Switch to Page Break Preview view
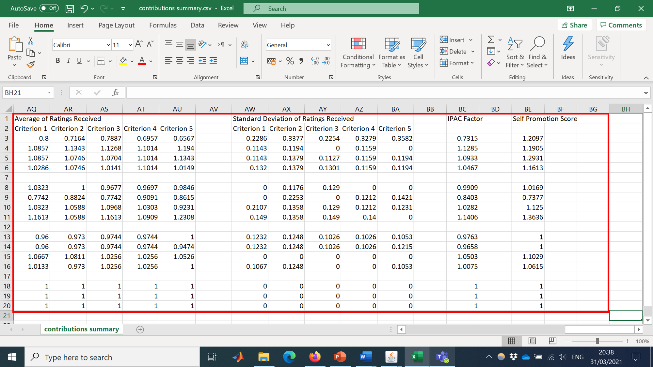The image size is (653, 367). click(x=552, y=341)
